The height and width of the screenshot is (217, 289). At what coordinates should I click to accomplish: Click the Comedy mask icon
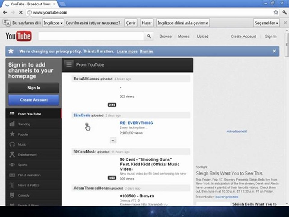pos(12,195)
